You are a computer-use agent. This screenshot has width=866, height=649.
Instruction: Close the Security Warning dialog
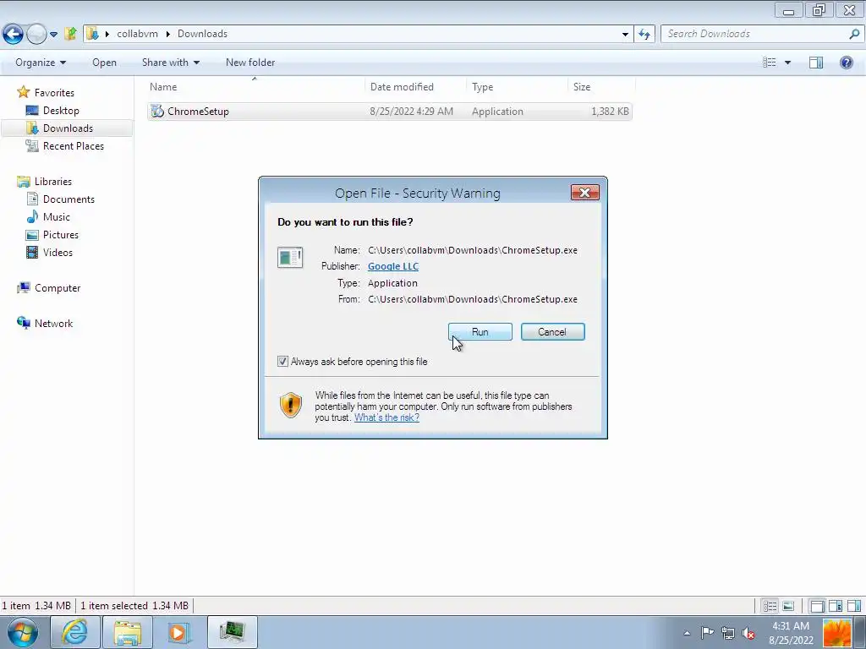pos(585,192)
